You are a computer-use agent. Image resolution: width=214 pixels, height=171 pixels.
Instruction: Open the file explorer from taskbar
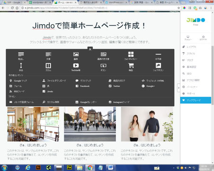(x=80, y=168)
